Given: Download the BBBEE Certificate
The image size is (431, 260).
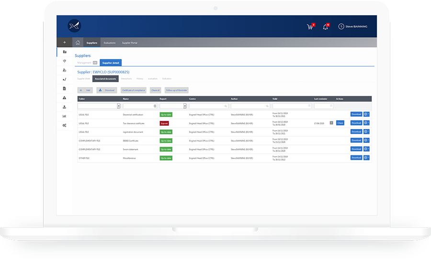Looking at the screenshot, I should point(356,140).
